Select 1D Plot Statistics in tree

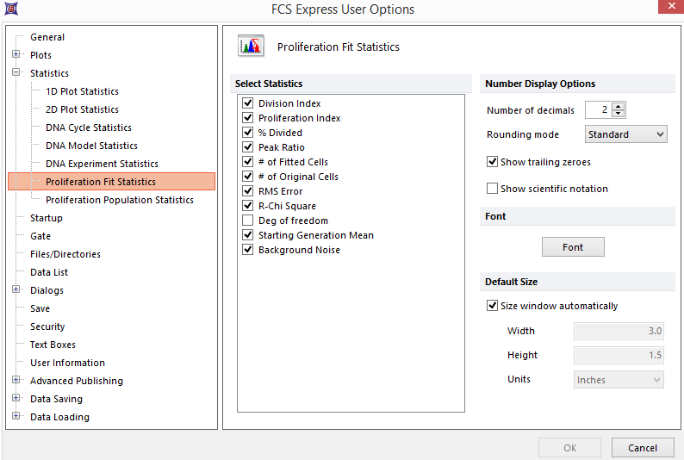(82, 91)
